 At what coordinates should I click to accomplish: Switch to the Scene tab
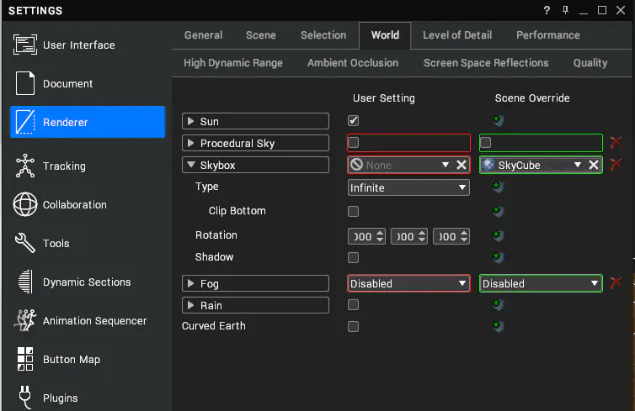pos(261,35)
